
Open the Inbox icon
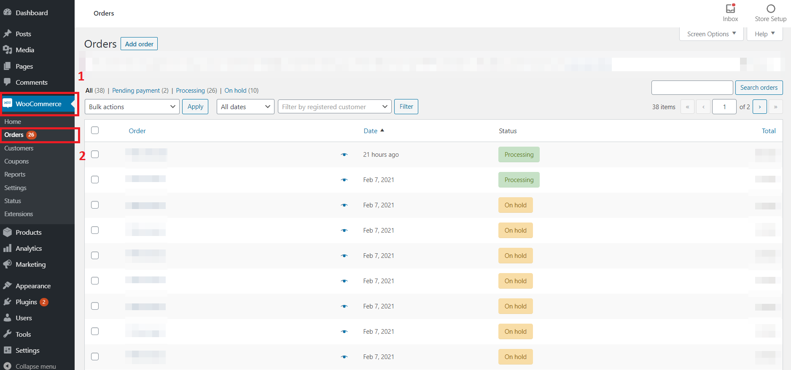point(730,8)
